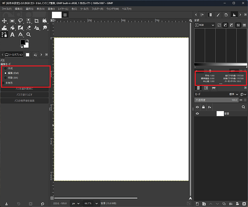Choose the Text tool
This screenshot has width=248, height=207.
click(x=12, y=34)
